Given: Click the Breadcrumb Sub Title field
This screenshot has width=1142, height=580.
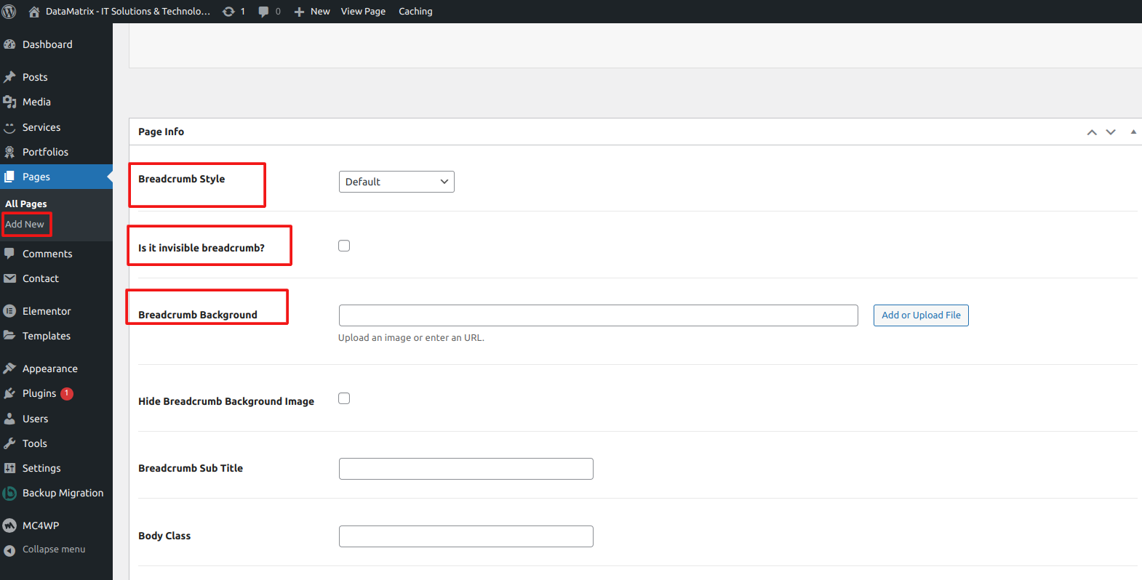Looking at the screenshot, I should (x=466, y=469).
